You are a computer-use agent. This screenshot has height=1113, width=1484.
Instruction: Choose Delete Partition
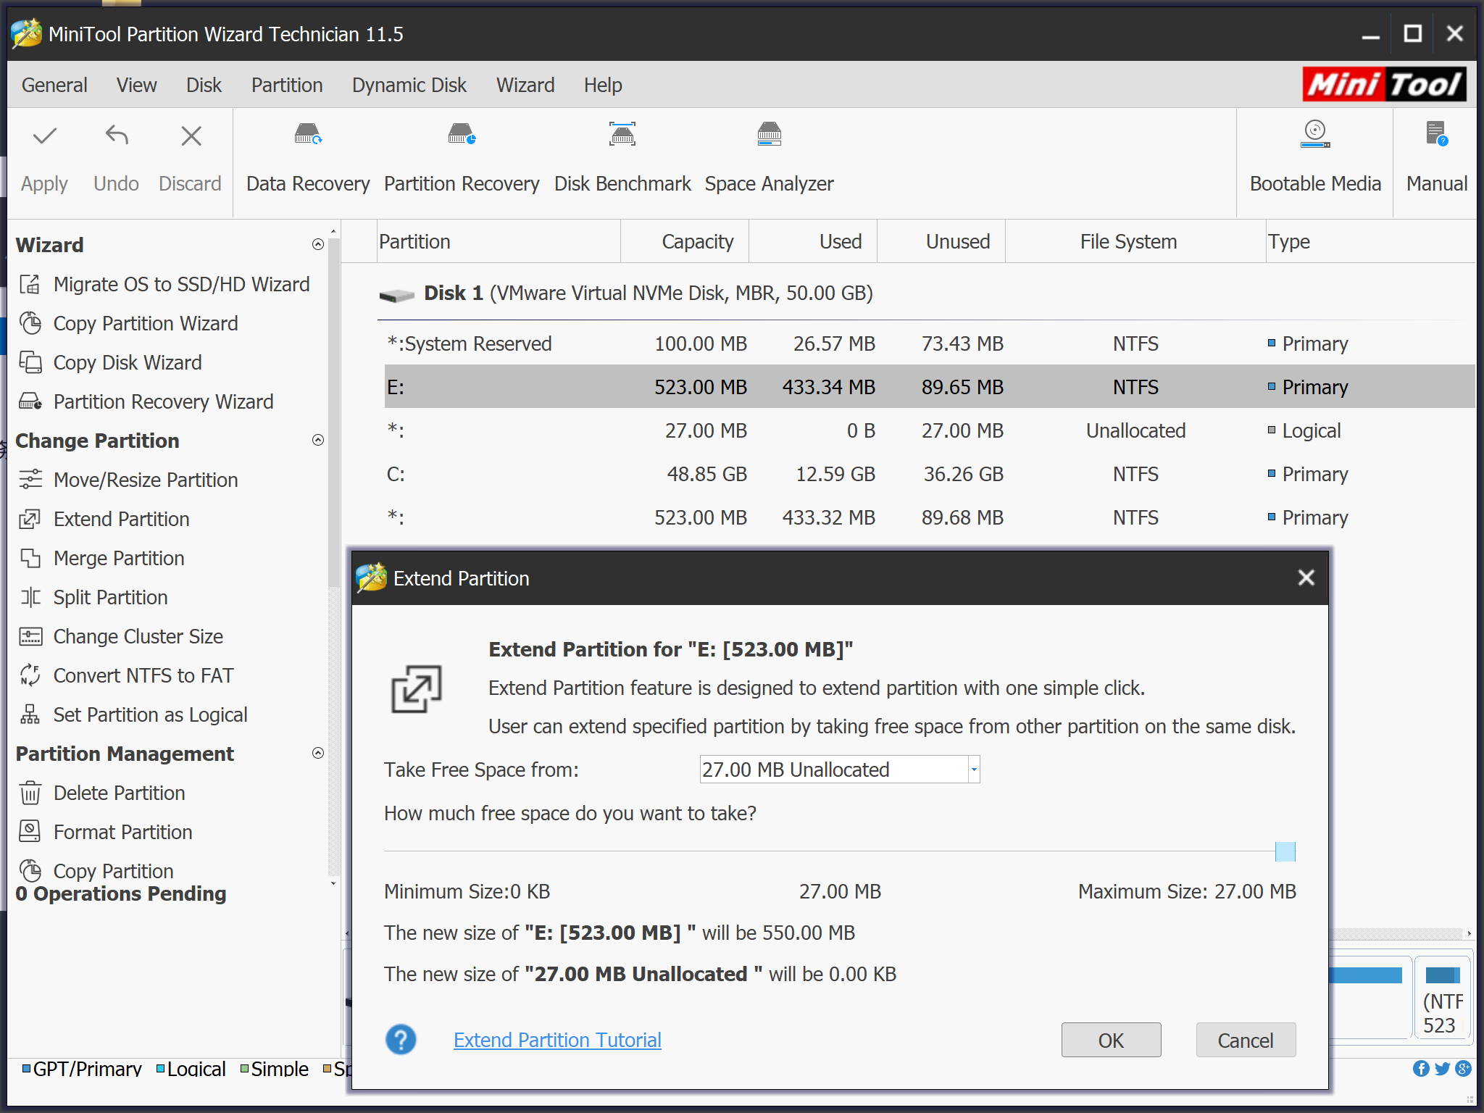coord(102,793)
